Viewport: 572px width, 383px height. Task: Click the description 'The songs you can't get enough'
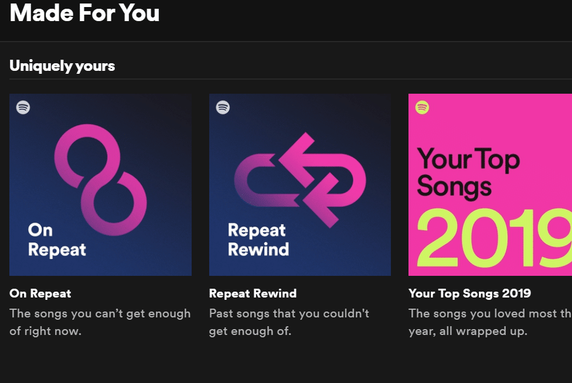click(x=100, y=313)
